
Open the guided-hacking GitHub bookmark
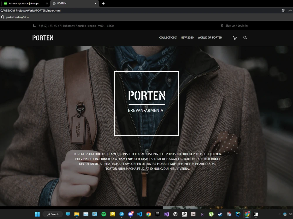(15, 17)
